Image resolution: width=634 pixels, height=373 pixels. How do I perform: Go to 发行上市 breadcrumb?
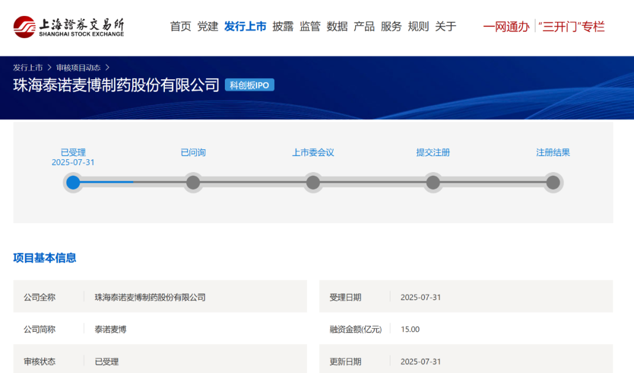point(28,68)
